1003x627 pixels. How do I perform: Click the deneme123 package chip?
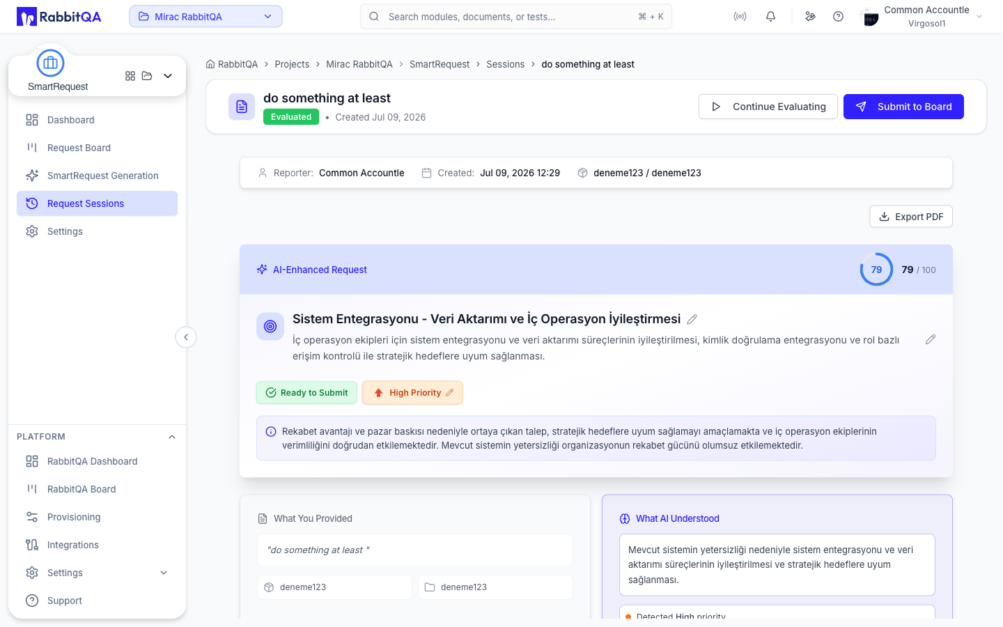pyautogui.click(x=334, y=587)
